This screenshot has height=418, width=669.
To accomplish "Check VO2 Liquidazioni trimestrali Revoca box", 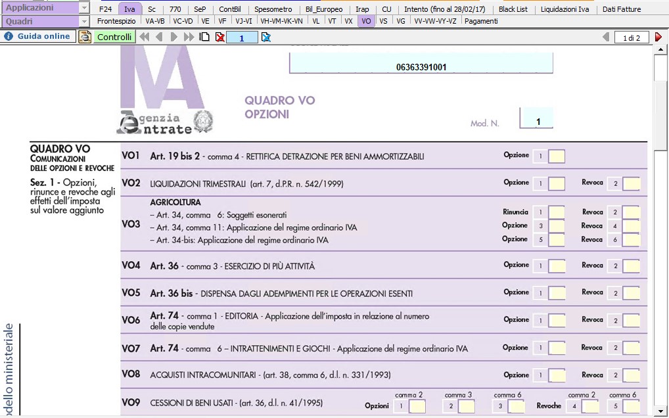I will (631, 184).
